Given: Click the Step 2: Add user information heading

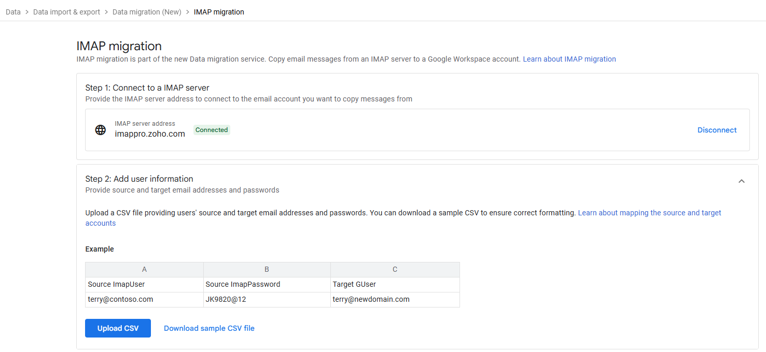Looking at the screenshot, I should click(139, 179).
